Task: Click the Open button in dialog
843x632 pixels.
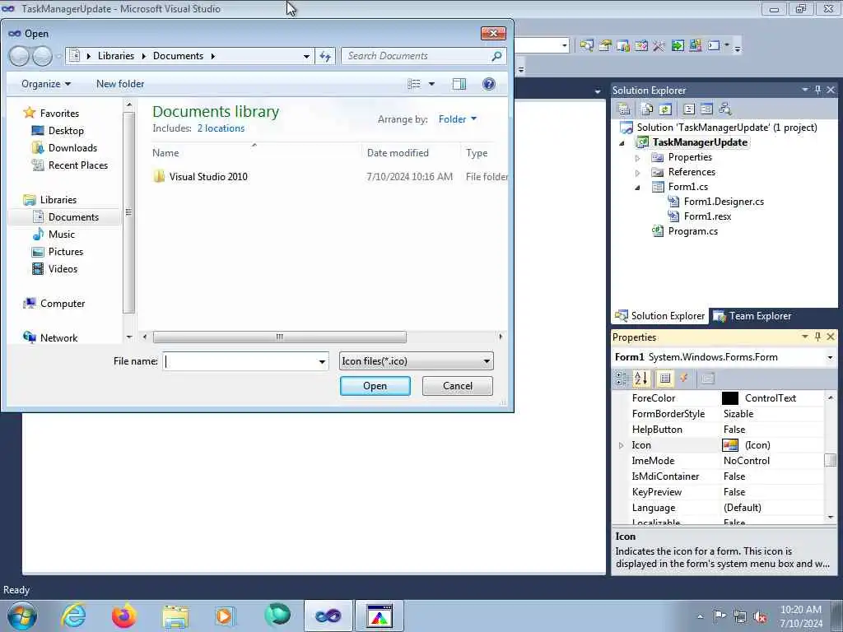Action: click(x=375, y=386)
